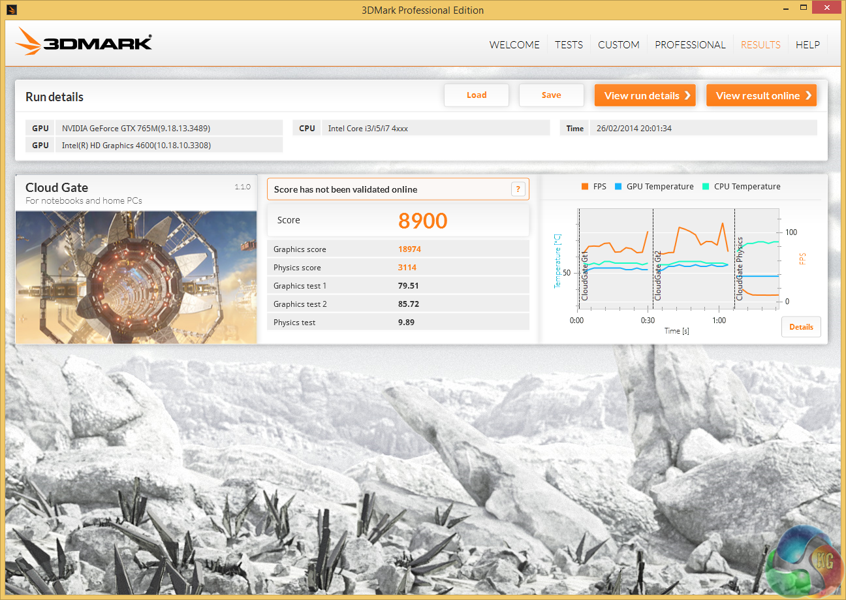Select the RESULTS tab

coord(760,45)
